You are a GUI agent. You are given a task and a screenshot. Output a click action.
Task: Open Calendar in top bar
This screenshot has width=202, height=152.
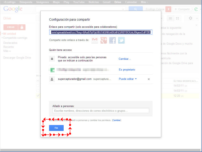pos(131,2)
